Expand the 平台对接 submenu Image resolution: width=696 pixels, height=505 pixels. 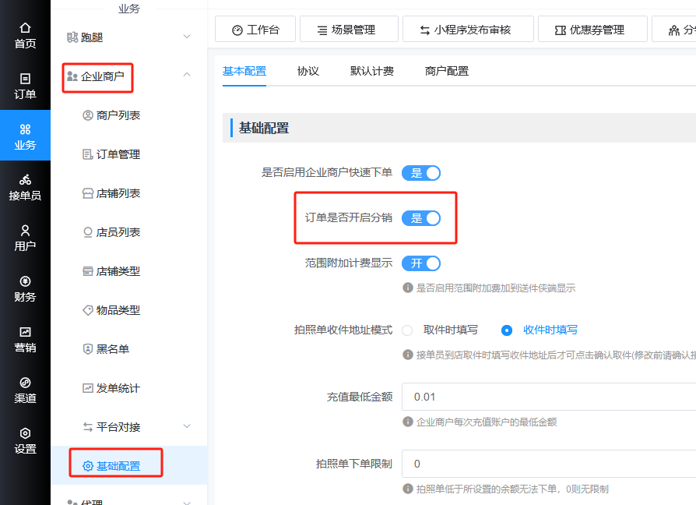coord(187,426)
